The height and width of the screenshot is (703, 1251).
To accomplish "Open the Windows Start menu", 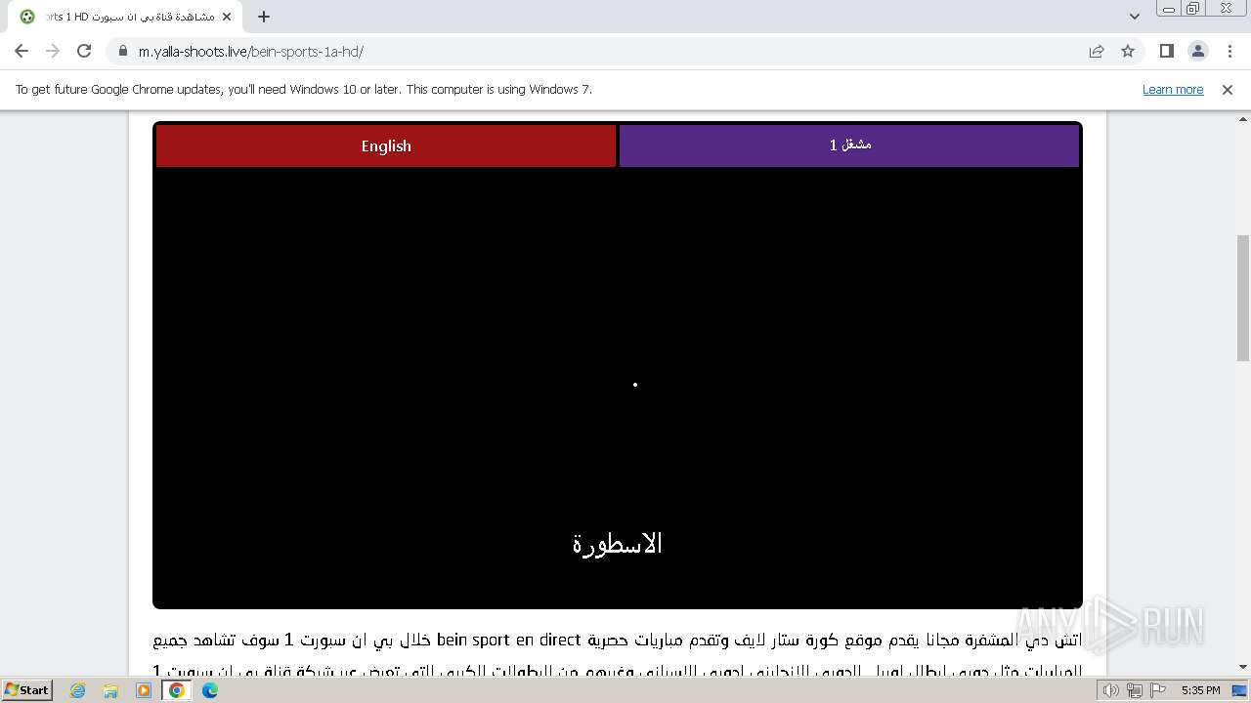I will click(27, 689).
